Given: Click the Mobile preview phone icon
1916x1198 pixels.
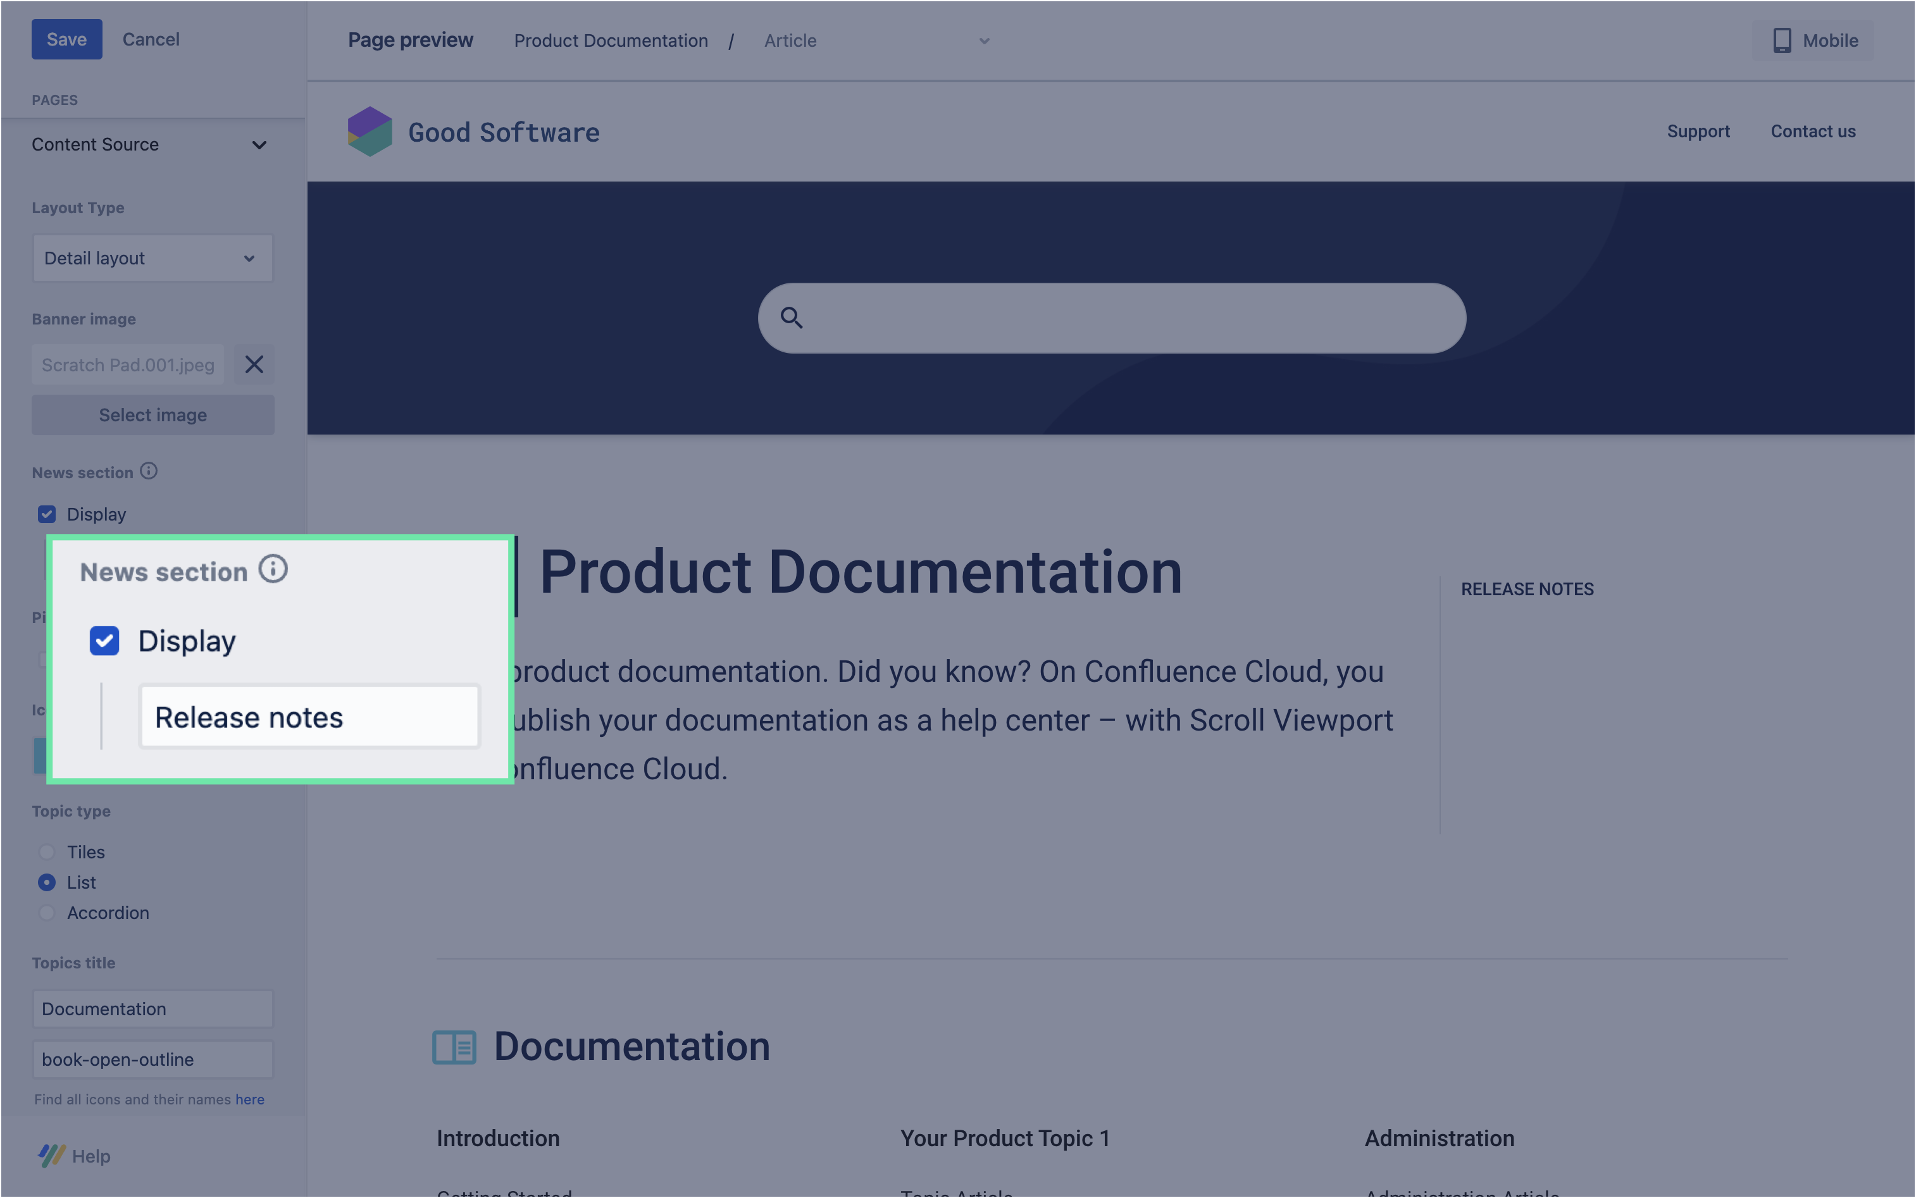Looking at the screenshot, I should (x=1781, y=40).
